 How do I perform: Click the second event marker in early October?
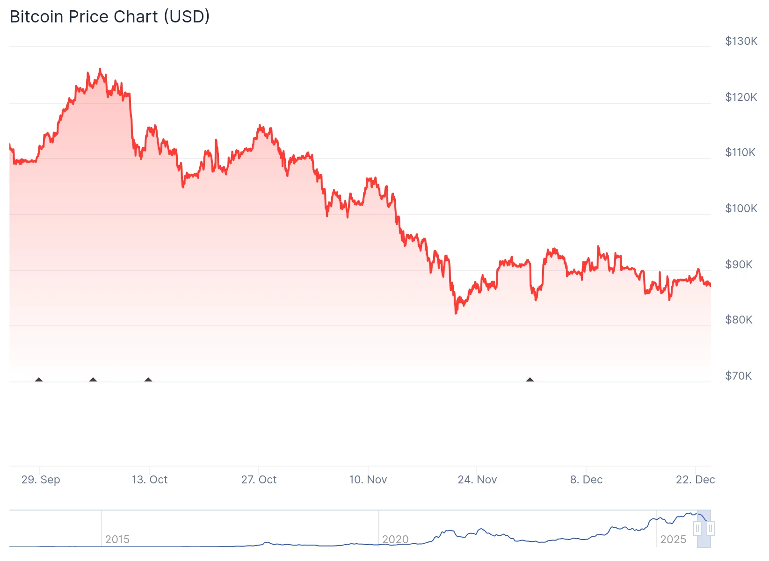(94, 380)
